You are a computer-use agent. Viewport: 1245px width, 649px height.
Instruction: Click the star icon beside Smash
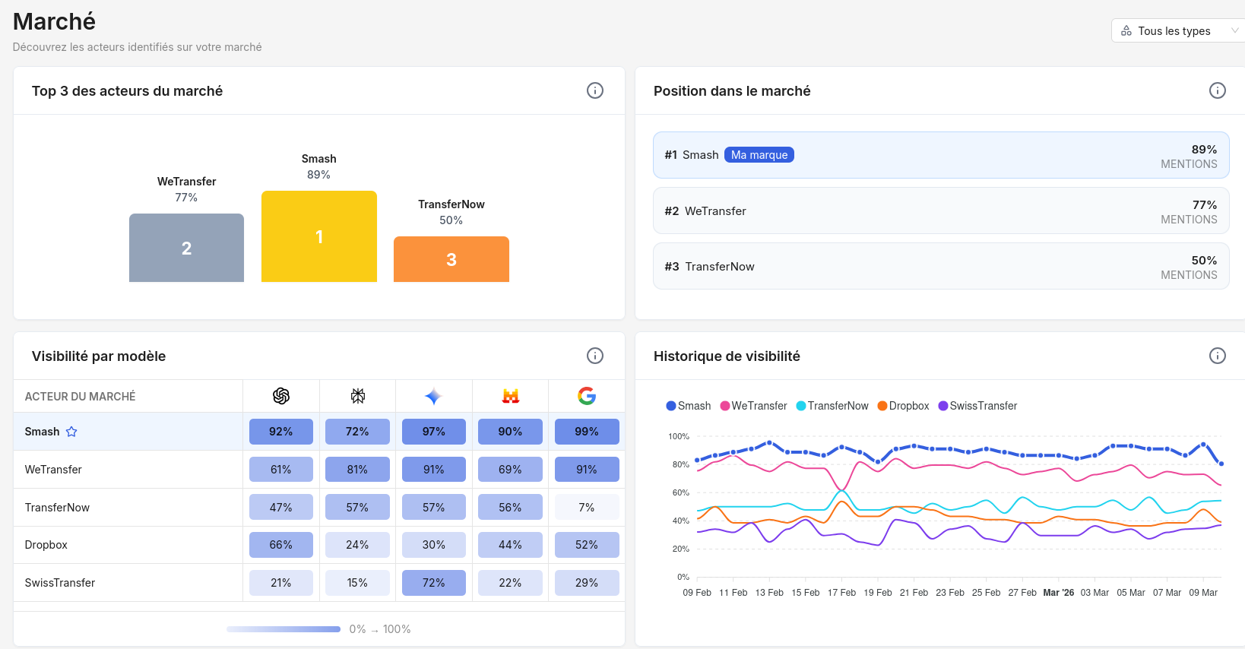(71, 432)
